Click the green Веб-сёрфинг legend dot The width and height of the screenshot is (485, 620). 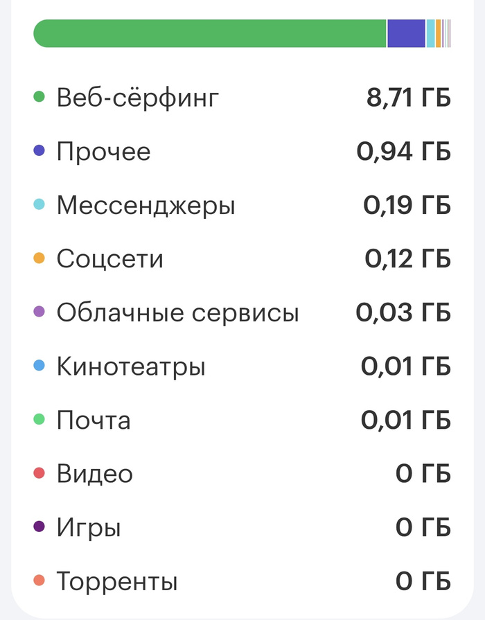point(39,98)
